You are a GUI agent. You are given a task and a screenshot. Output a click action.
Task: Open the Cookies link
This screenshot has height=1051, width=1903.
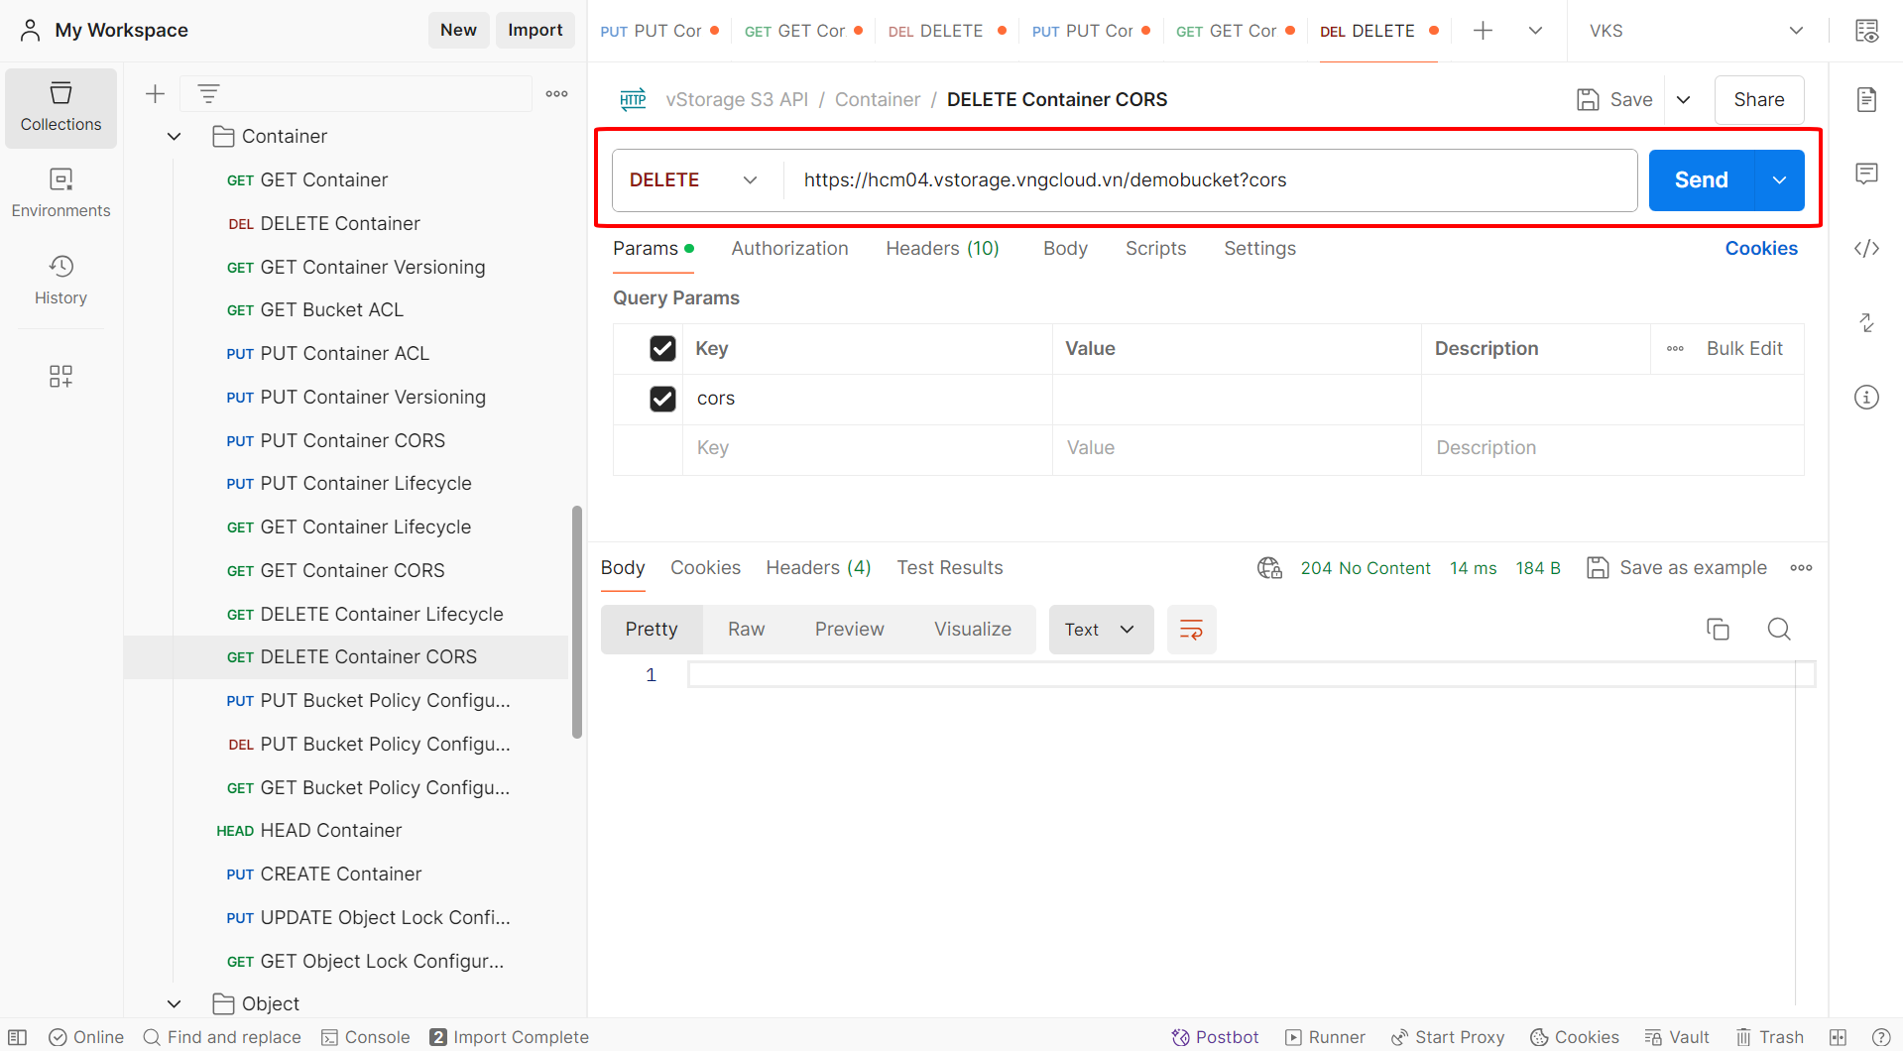pos(1760,249)
